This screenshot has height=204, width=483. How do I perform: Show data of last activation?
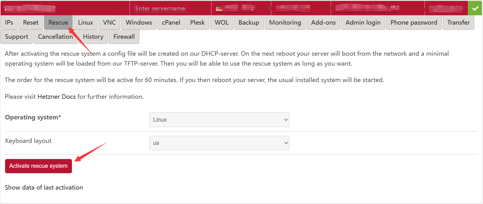tap(44, 188)
